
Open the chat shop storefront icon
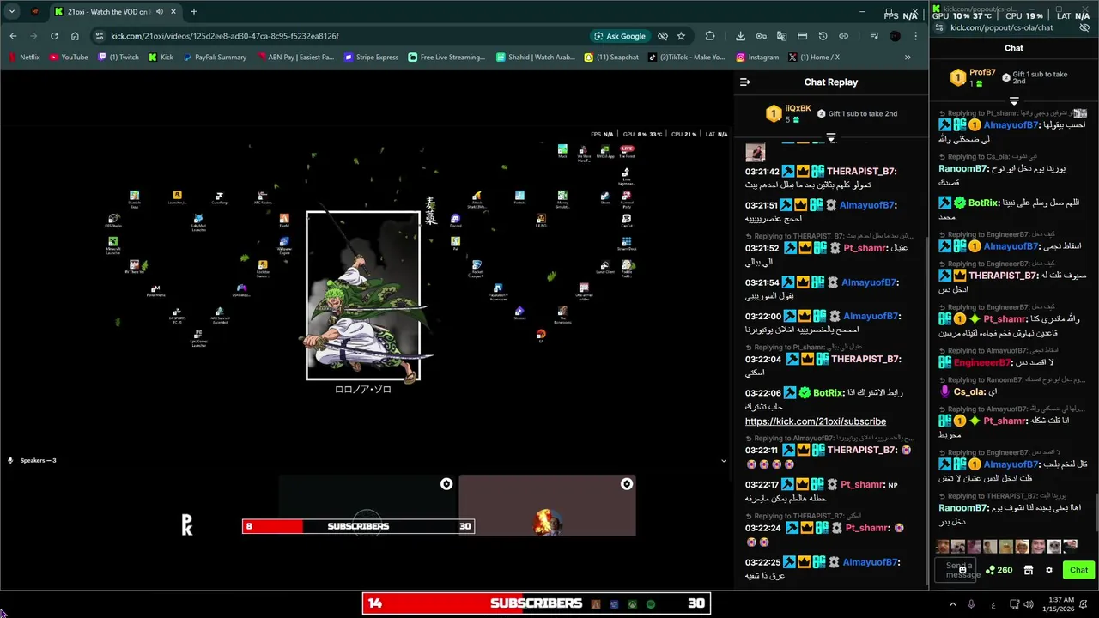coord(1029,570)
